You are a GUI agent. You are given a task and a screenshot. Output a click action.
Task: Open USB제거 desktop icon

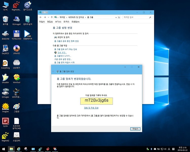tap(17, 64)
